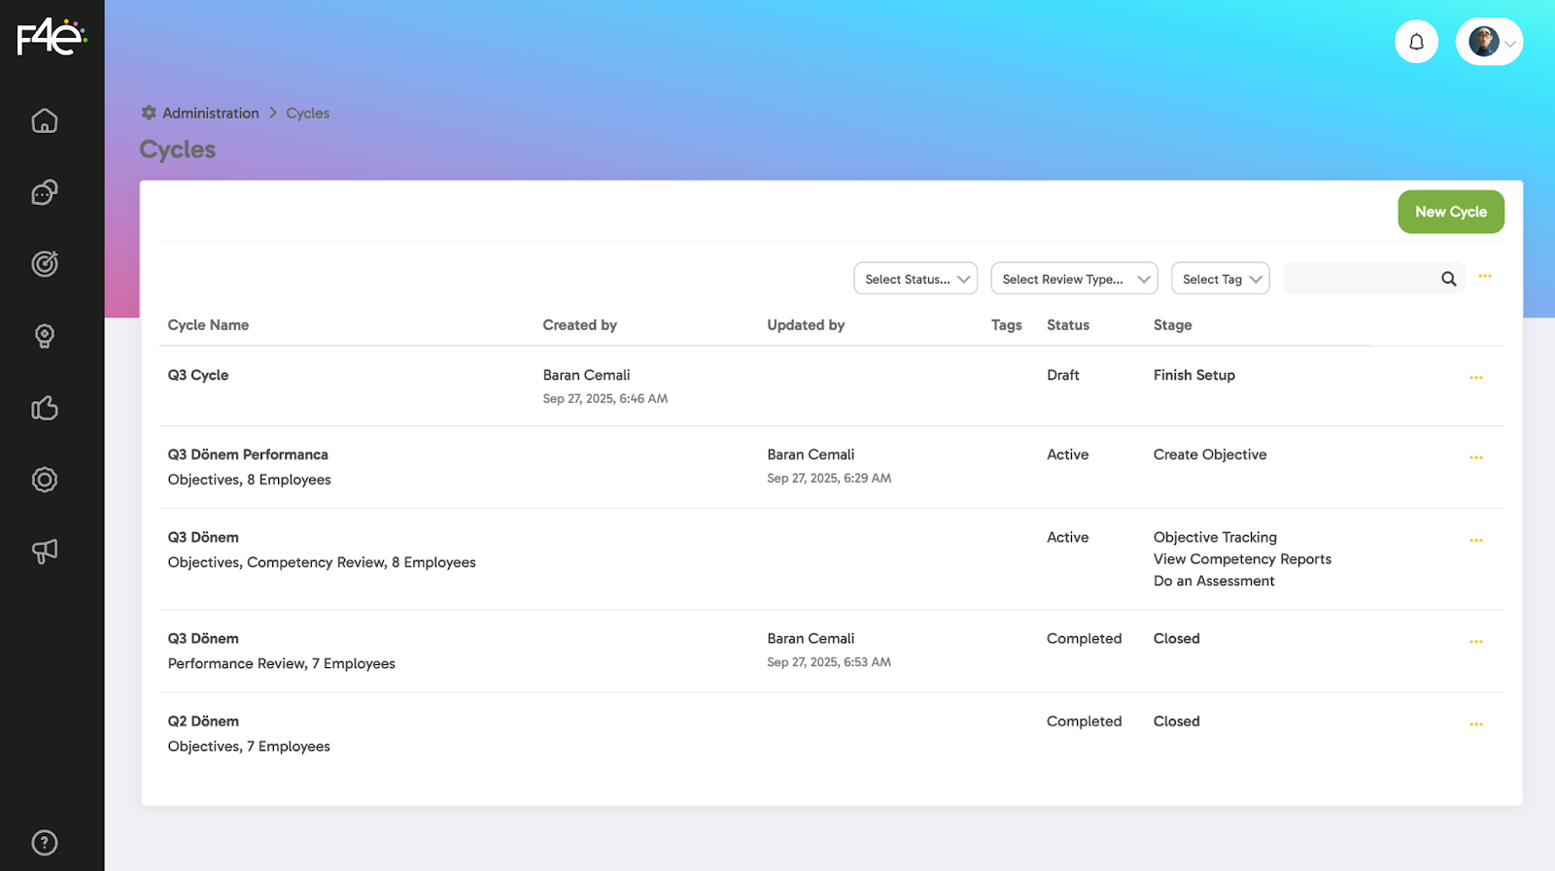Open the Q2 Dönem cycle
The image size is (1555, 871).
click(x=203, y=721)
